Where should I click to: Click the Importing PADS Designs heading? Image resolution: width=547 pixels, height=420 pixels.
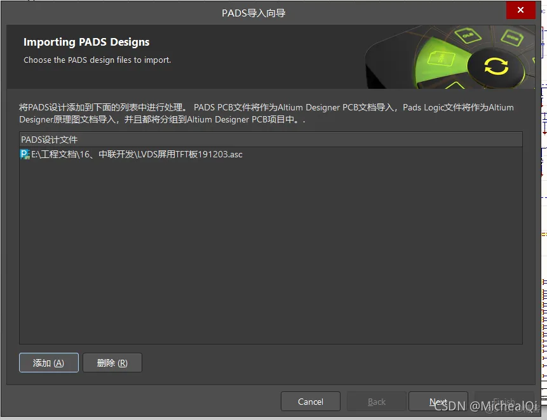[86, 43]
